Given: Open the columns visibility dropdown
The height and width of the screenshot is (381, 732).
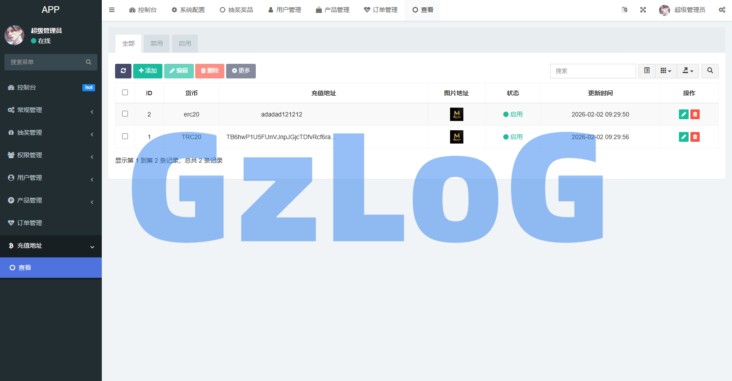Looking at the screenshot, I should [x=666, y=71].
